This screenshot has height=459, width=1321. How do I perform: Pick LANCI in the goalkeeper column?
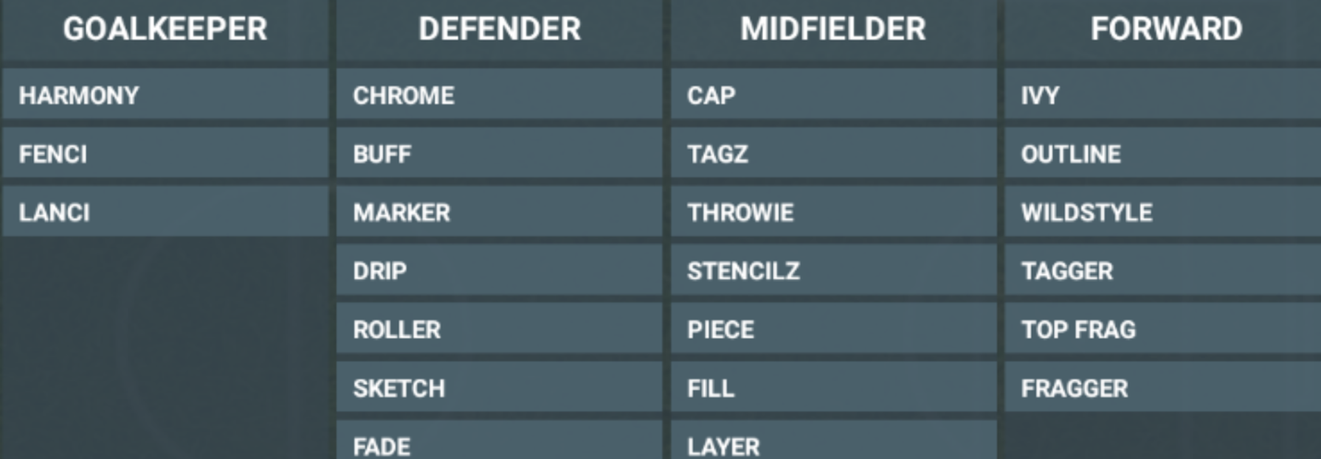pyautogui.click(x=165, y=211)
